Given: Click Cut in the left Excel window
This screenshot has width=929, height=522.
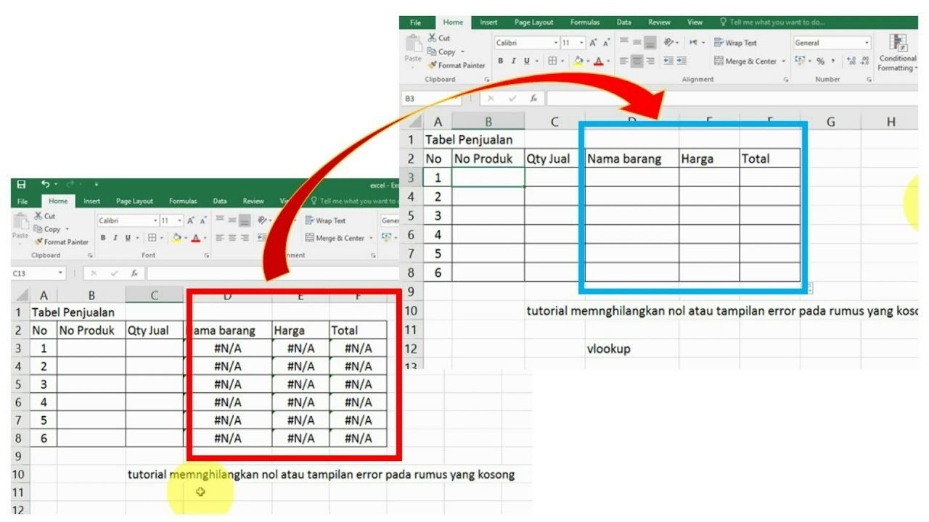Looking at the screenshot, I should click(44, 216).
